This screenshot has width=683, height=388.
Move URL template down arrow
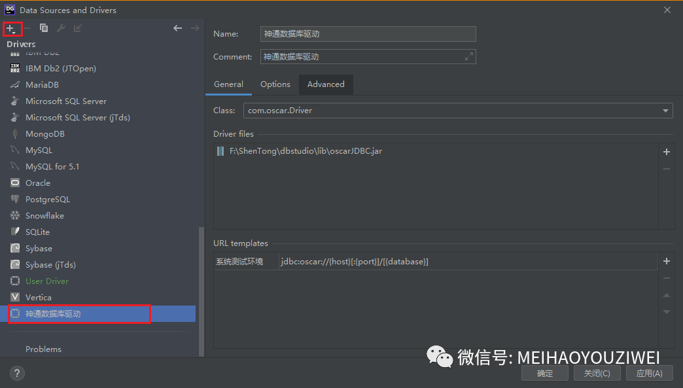point(667,312)
